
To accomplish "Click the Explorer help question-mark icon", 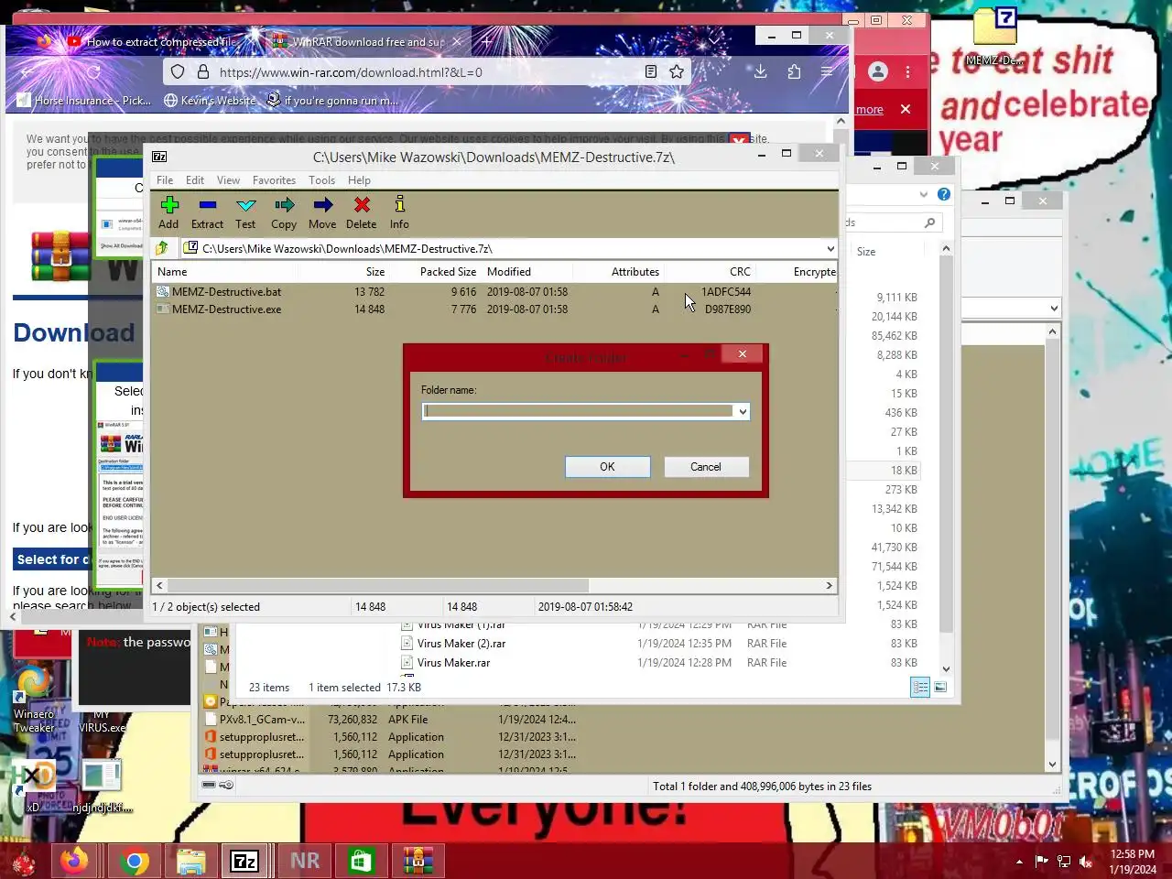I will pos(944,194).
